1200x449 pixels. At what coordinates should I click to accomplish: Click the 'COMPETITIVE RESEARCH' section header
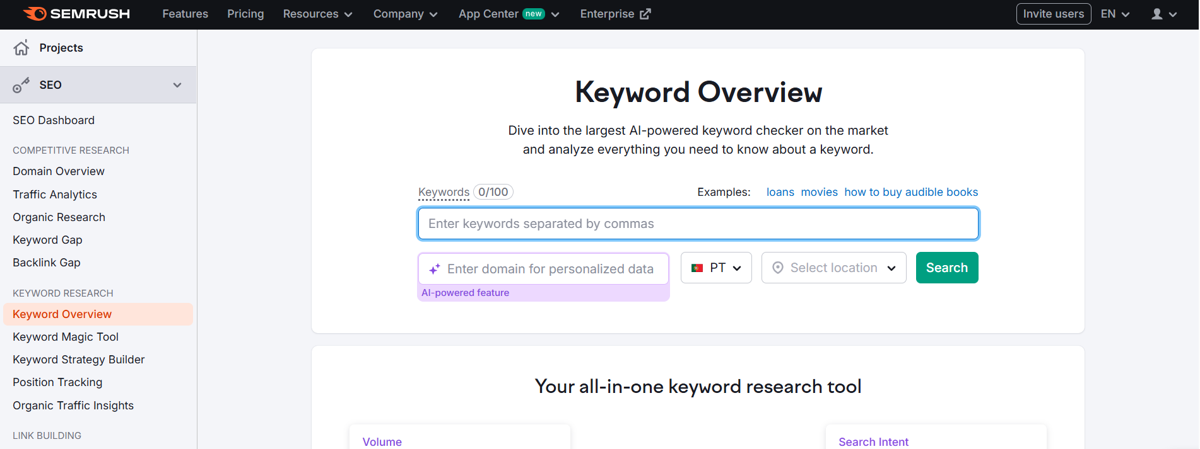pyautogui.click(x=71, y=151)
